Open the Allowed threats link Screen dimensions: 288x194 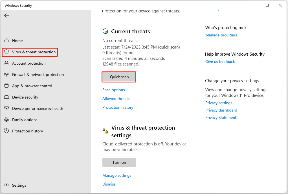pyautogui.click(x=116, y=99)
